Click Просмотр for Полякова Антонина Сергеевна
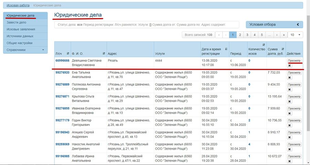The height and width of the screenshot is (165, 310). pos(294,85)
